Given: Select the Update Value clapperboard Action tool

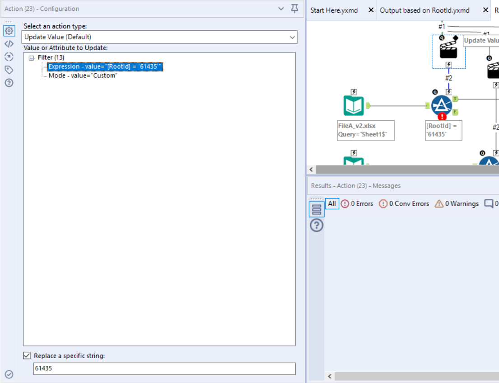Looking at the screenshot, I should coord(448,50).
